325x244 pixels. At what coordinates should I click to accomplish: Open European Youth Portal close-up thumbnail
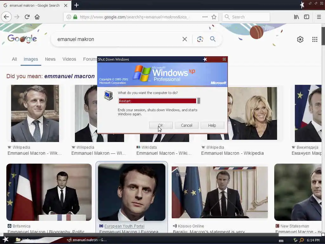coord(132,192)
